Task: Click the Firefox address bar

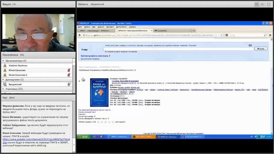Action: click(x=149, y=35)
